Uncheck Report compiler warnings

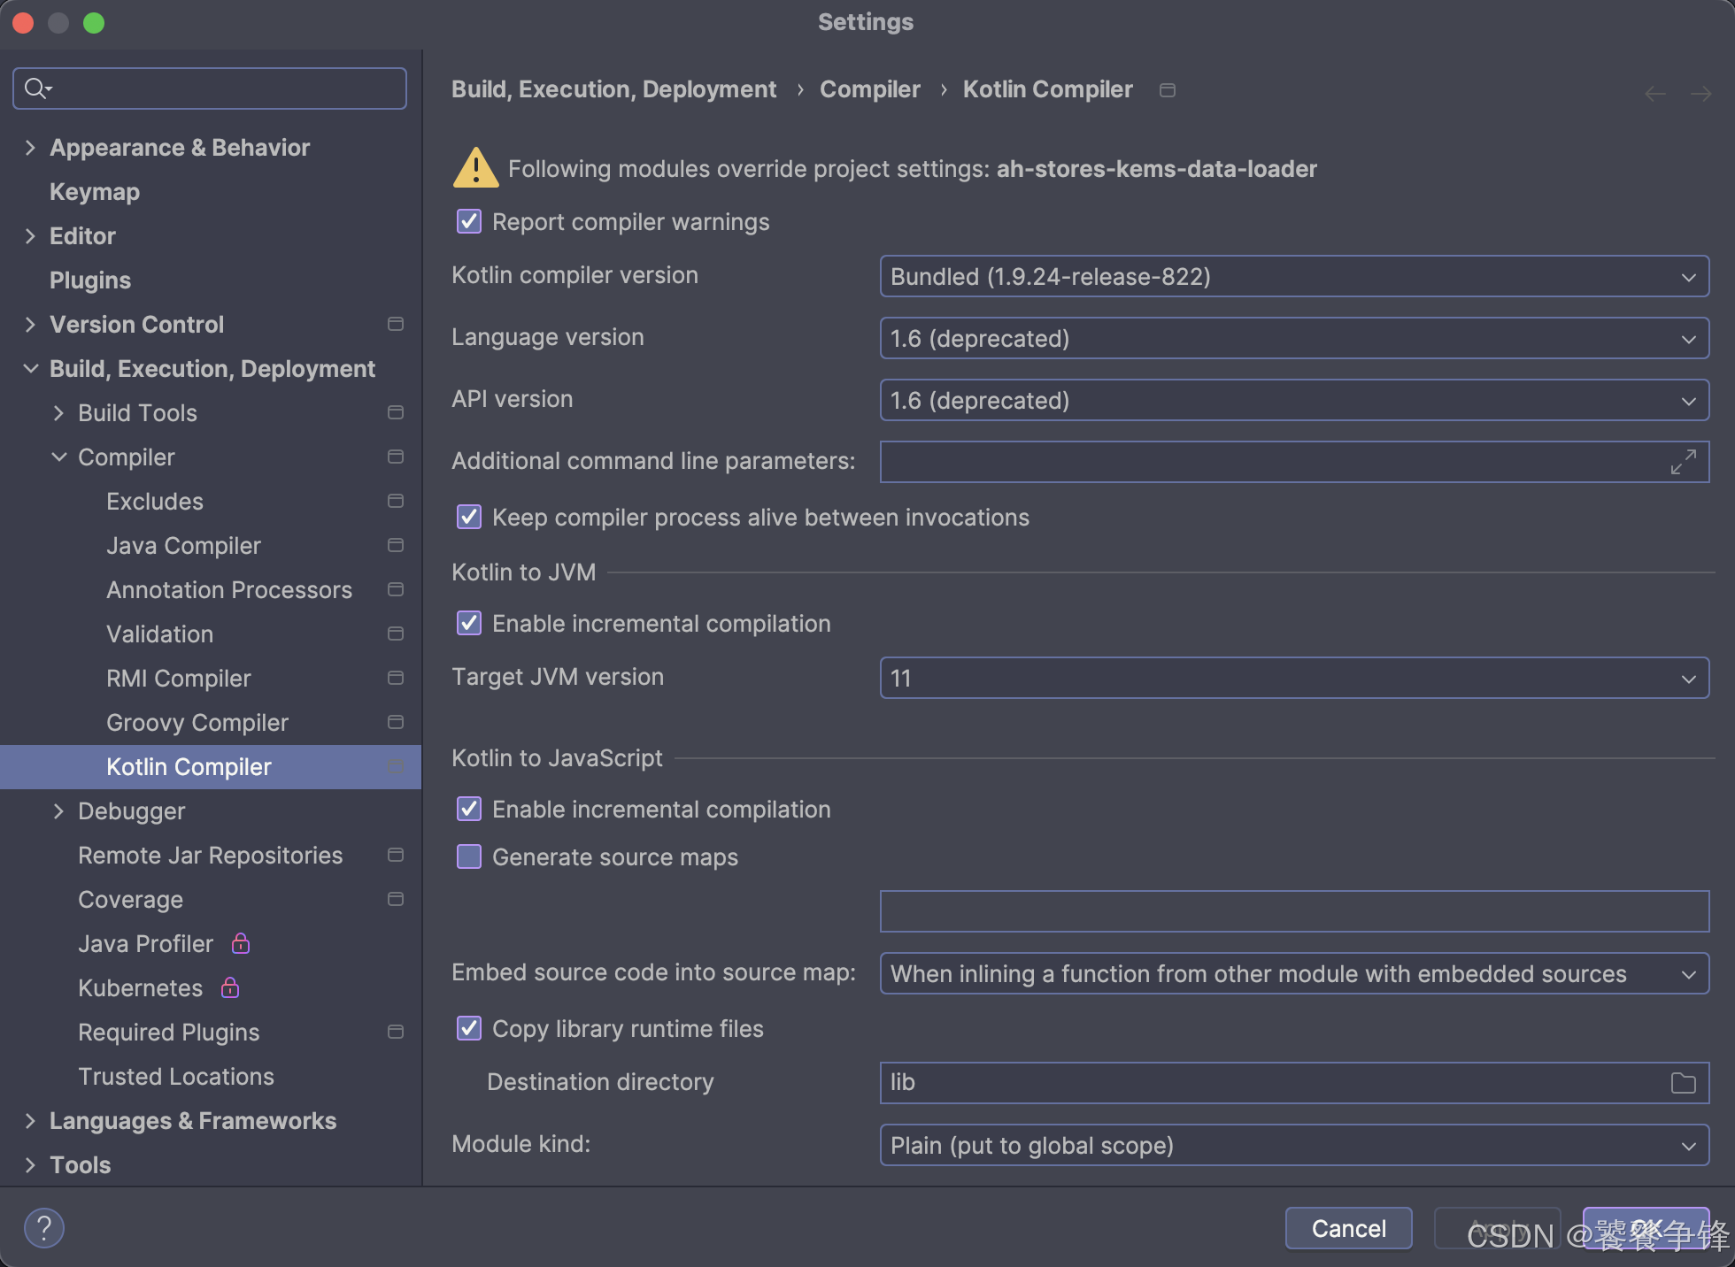pyautogui.click(x=469, y=221)
